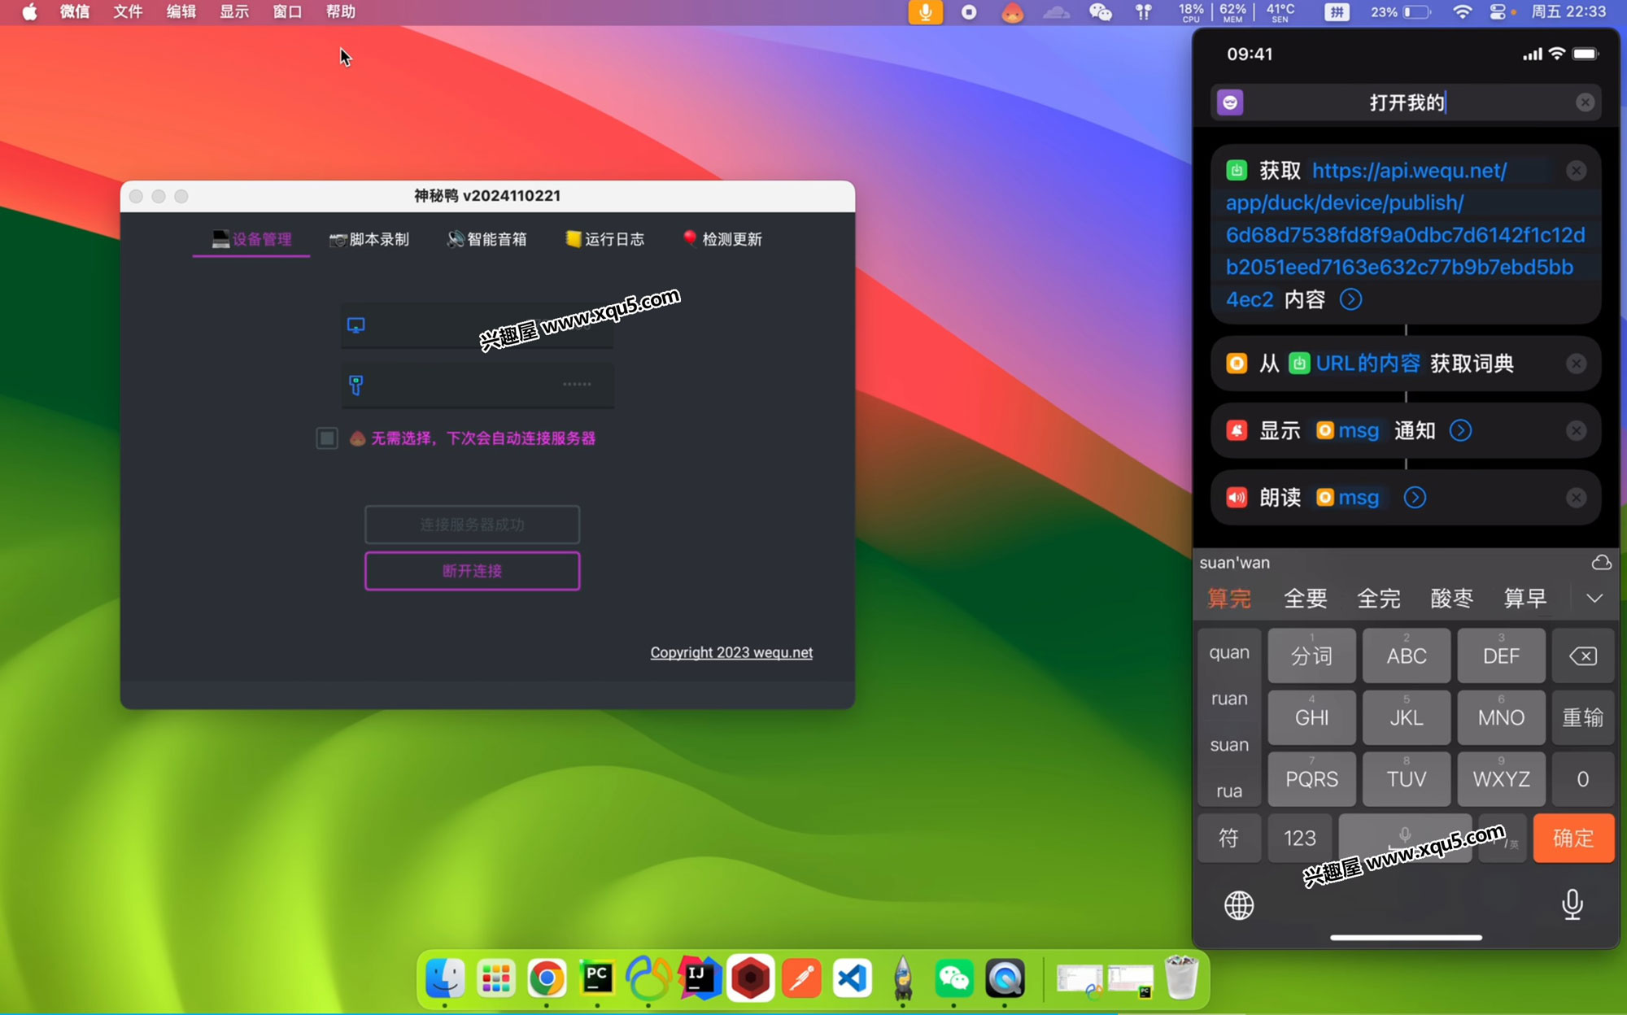Choose candidate word 全要
This screenshot has height=1015, width=1627.
1306,599
